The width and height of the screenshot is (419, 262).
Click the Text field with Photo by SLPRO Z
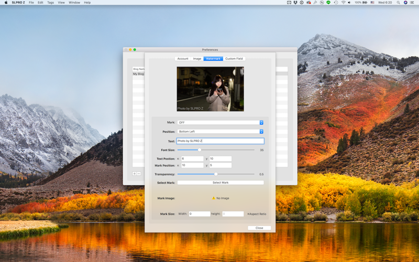tap(220, 141)
